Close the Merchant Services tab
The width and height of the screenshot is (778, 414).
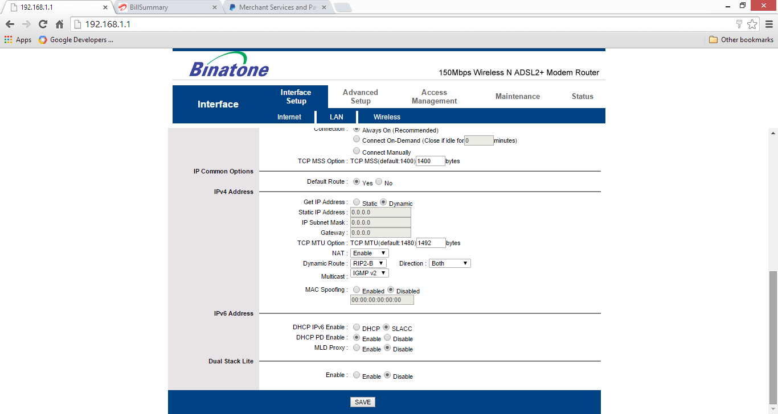tap(324, 7)
